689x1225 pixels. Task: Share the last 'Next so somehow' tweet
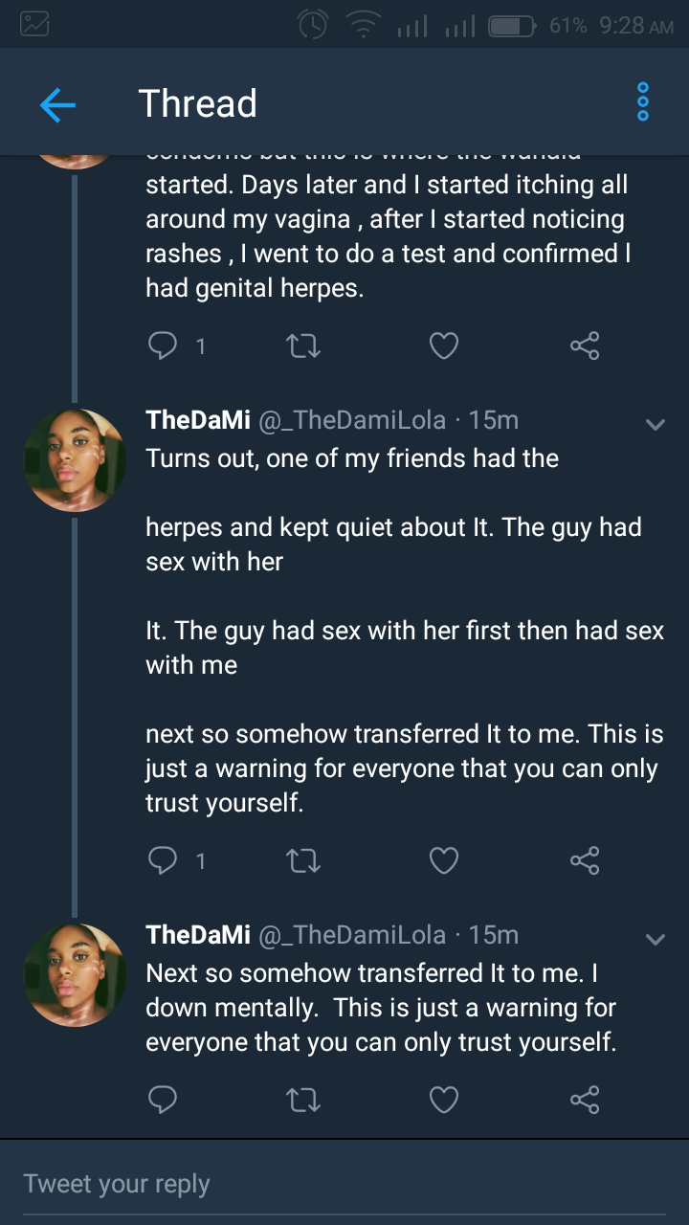585,1100
